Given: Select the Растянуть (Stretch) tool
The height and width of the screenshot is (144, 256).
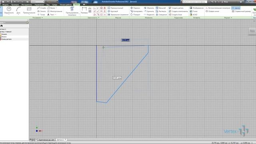Looking at the screenshot, I should pyautogui.click(x=161, y=11).
